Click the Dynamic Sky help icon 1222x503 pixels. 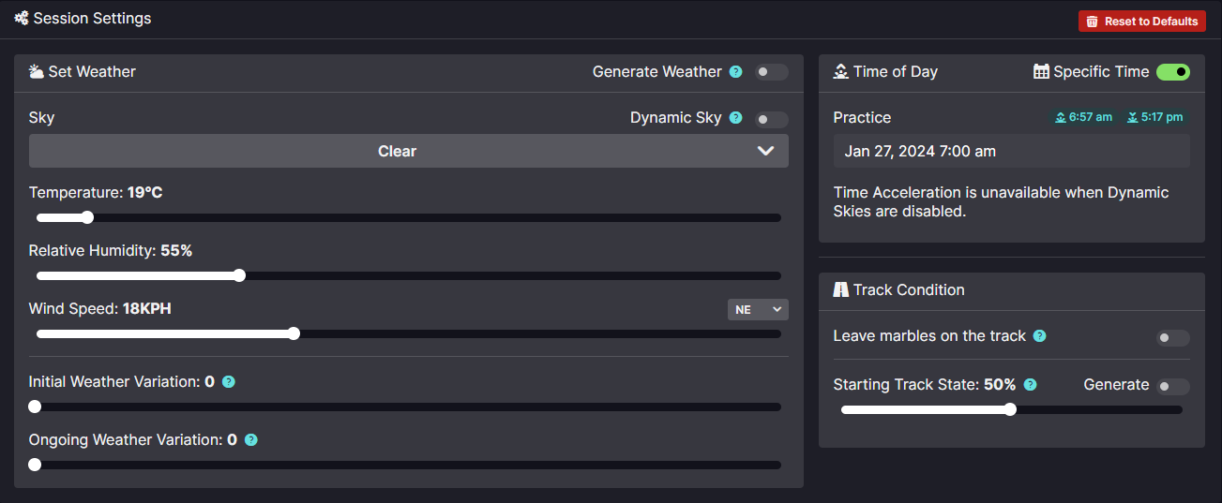(736, 118)
